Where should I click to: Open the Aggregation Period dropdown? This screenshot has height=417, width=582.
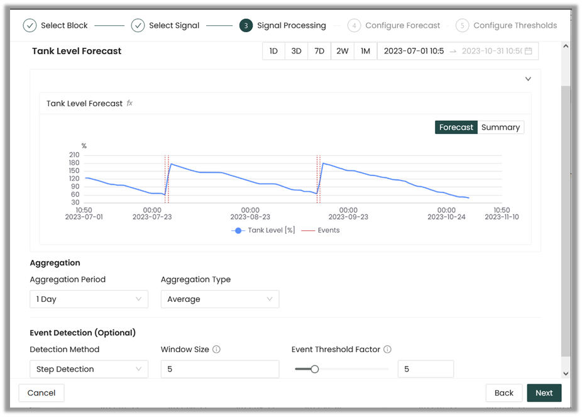(x=89, y=299)
